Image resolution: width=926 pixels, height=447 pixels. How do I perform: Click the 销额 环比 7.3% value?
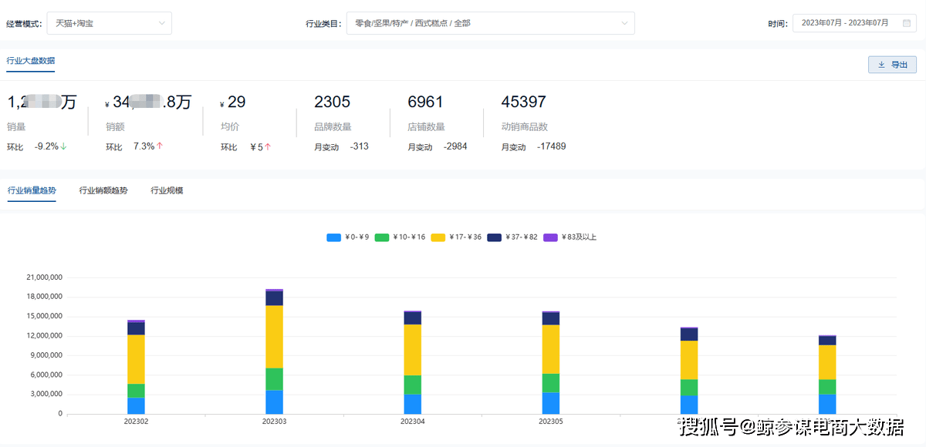pyautogui.click(x=144, y=146)
